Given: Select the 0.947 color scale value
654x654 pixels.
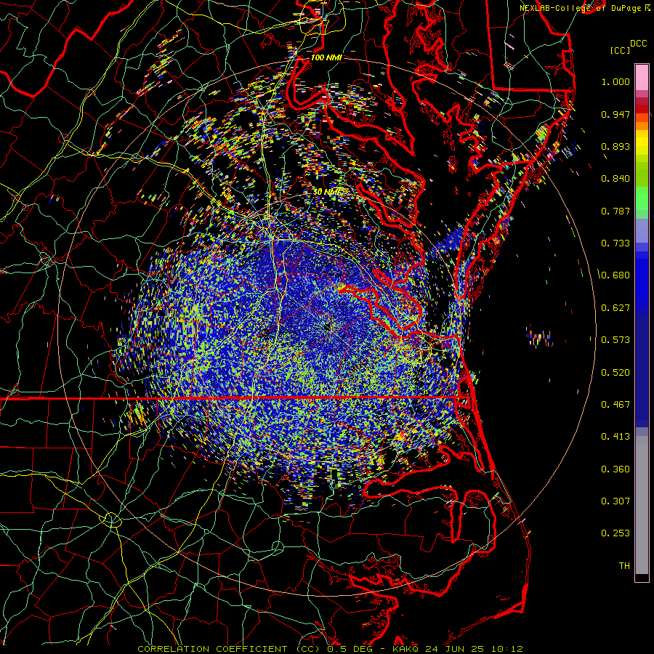Looking at the screenshot, I should (615, 115).
